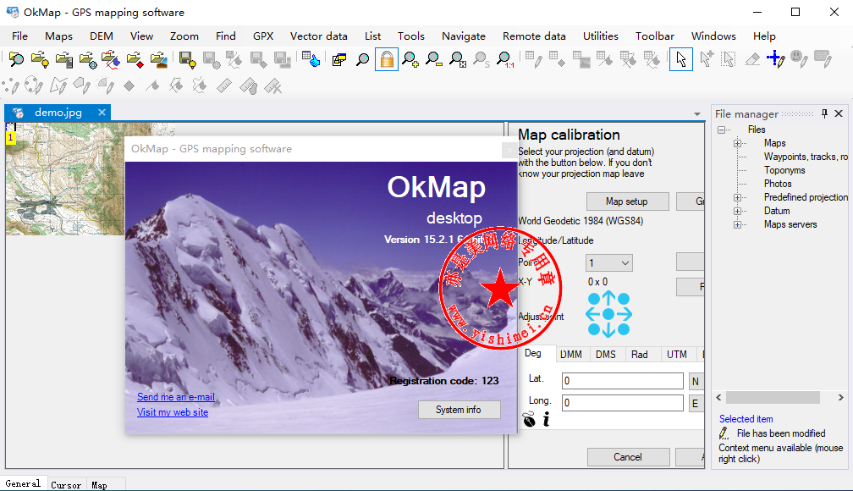
Task: Expand the Predefined projection tree node
Action: (x=738, y=197)
